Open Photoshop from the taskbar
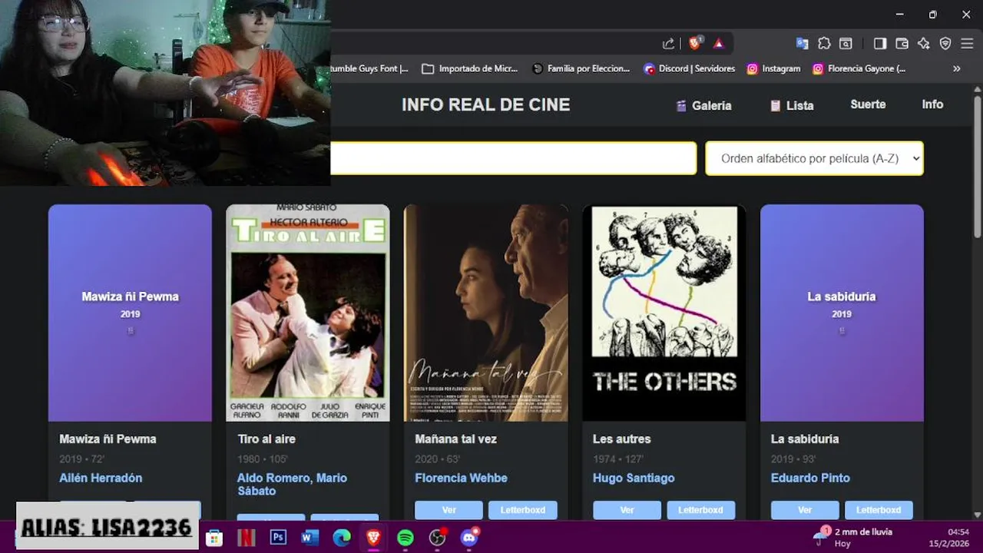Screen dimensions: 983x553 click(x=278, y=538)
